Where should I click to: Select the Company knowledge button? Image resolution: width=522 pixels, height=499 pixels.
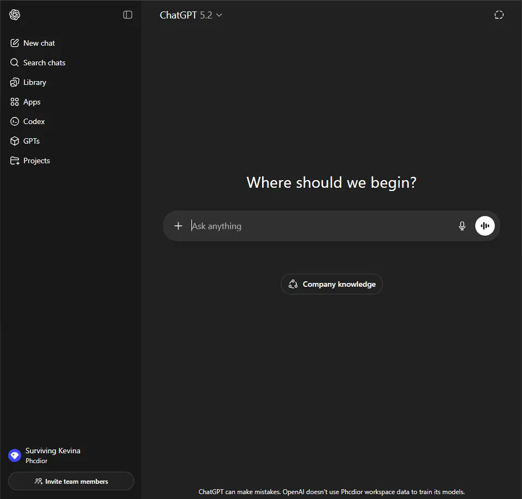coord(332,284)
